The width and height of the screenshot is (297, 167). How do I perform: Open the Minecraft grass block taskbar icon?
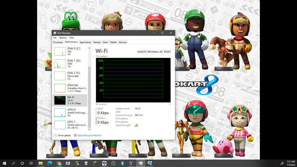(95, 163)
